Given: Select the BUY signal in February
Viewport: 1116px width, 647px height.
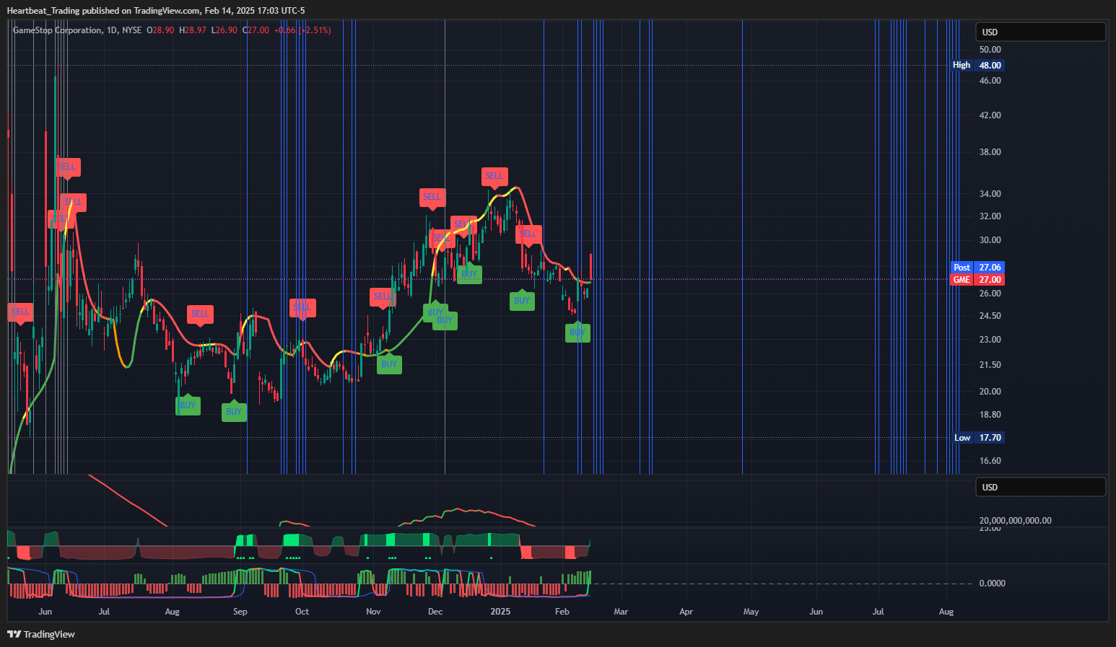Looking at the screenshot, I should (x=577, y=333).
